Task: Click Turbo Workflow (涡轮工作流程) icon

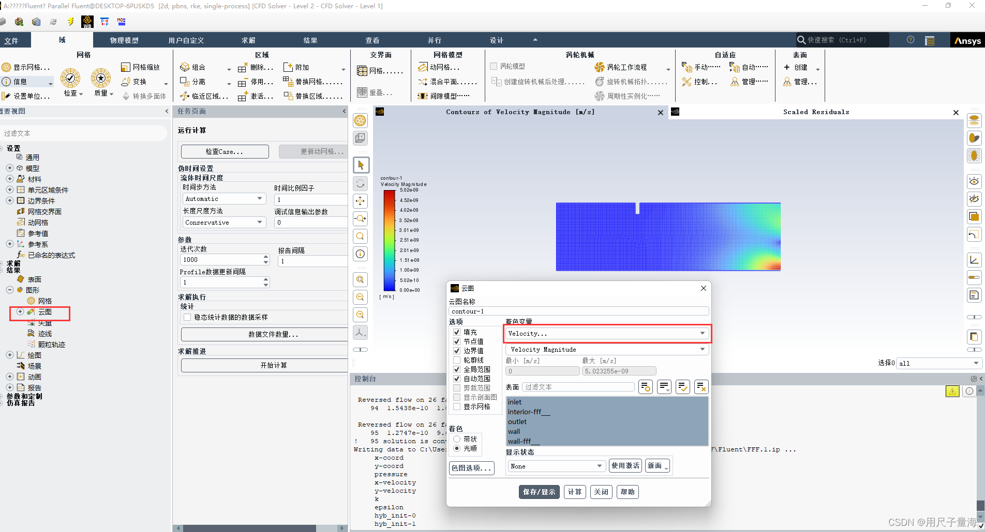Action: (x=600, y=67)
